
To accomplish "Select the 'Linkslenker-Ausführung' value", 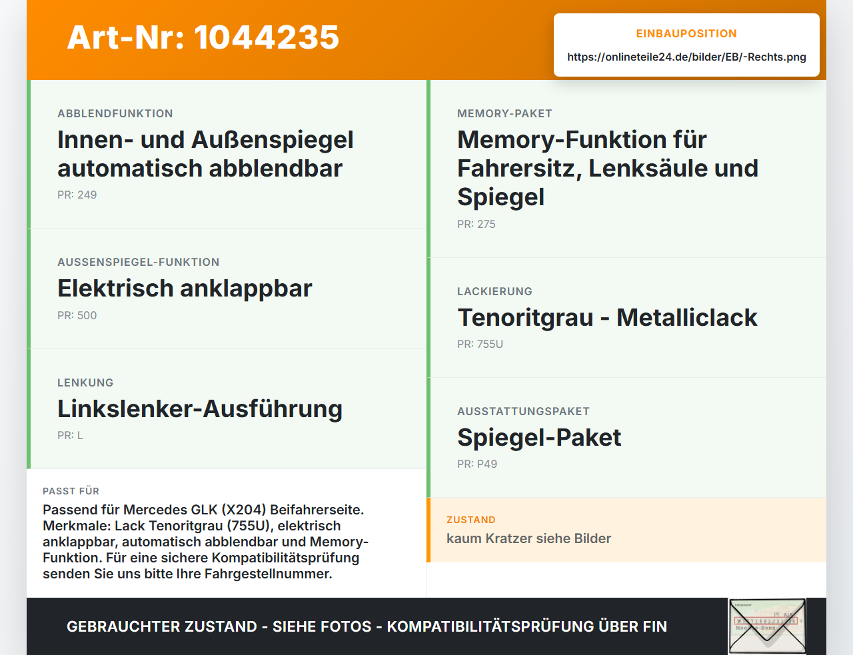I will click(200, 408).
